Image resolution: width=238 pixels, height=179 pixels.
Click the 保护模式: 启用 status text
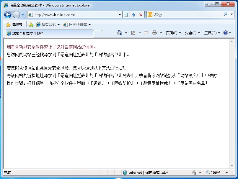(x=157, y=173)
